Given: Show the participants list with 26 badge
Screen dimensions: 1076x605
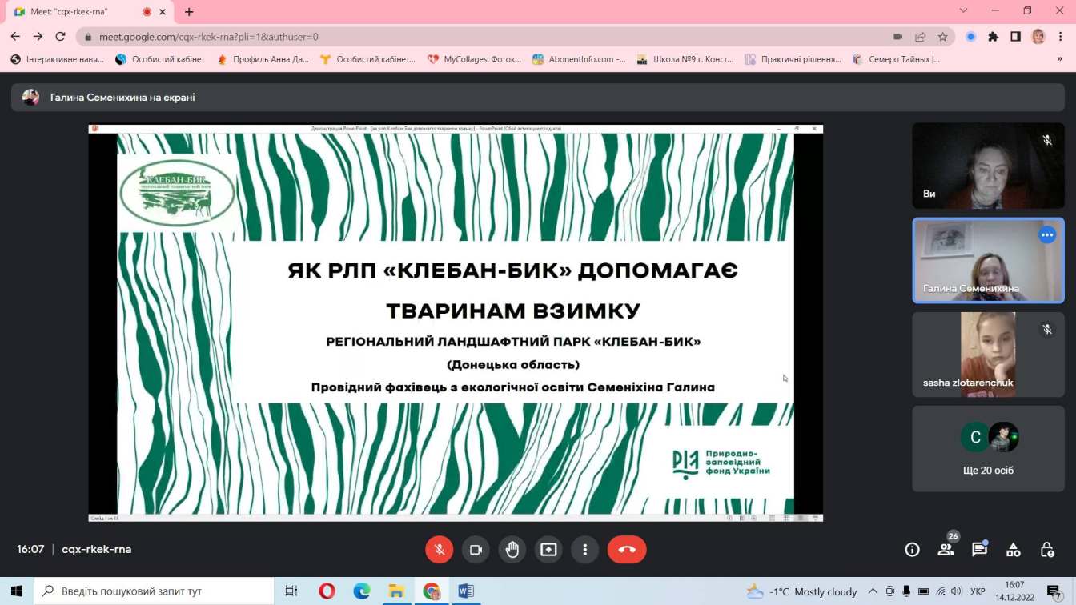Looking at the screenshot, I should 946,548.
